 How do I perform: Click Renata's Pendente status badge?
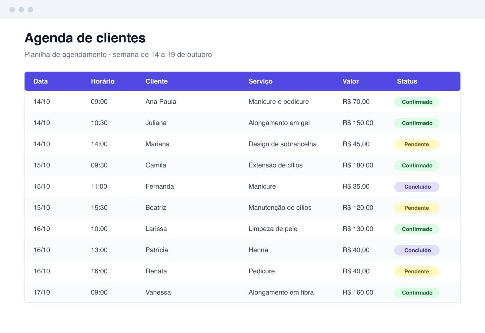tap(417, 272)
